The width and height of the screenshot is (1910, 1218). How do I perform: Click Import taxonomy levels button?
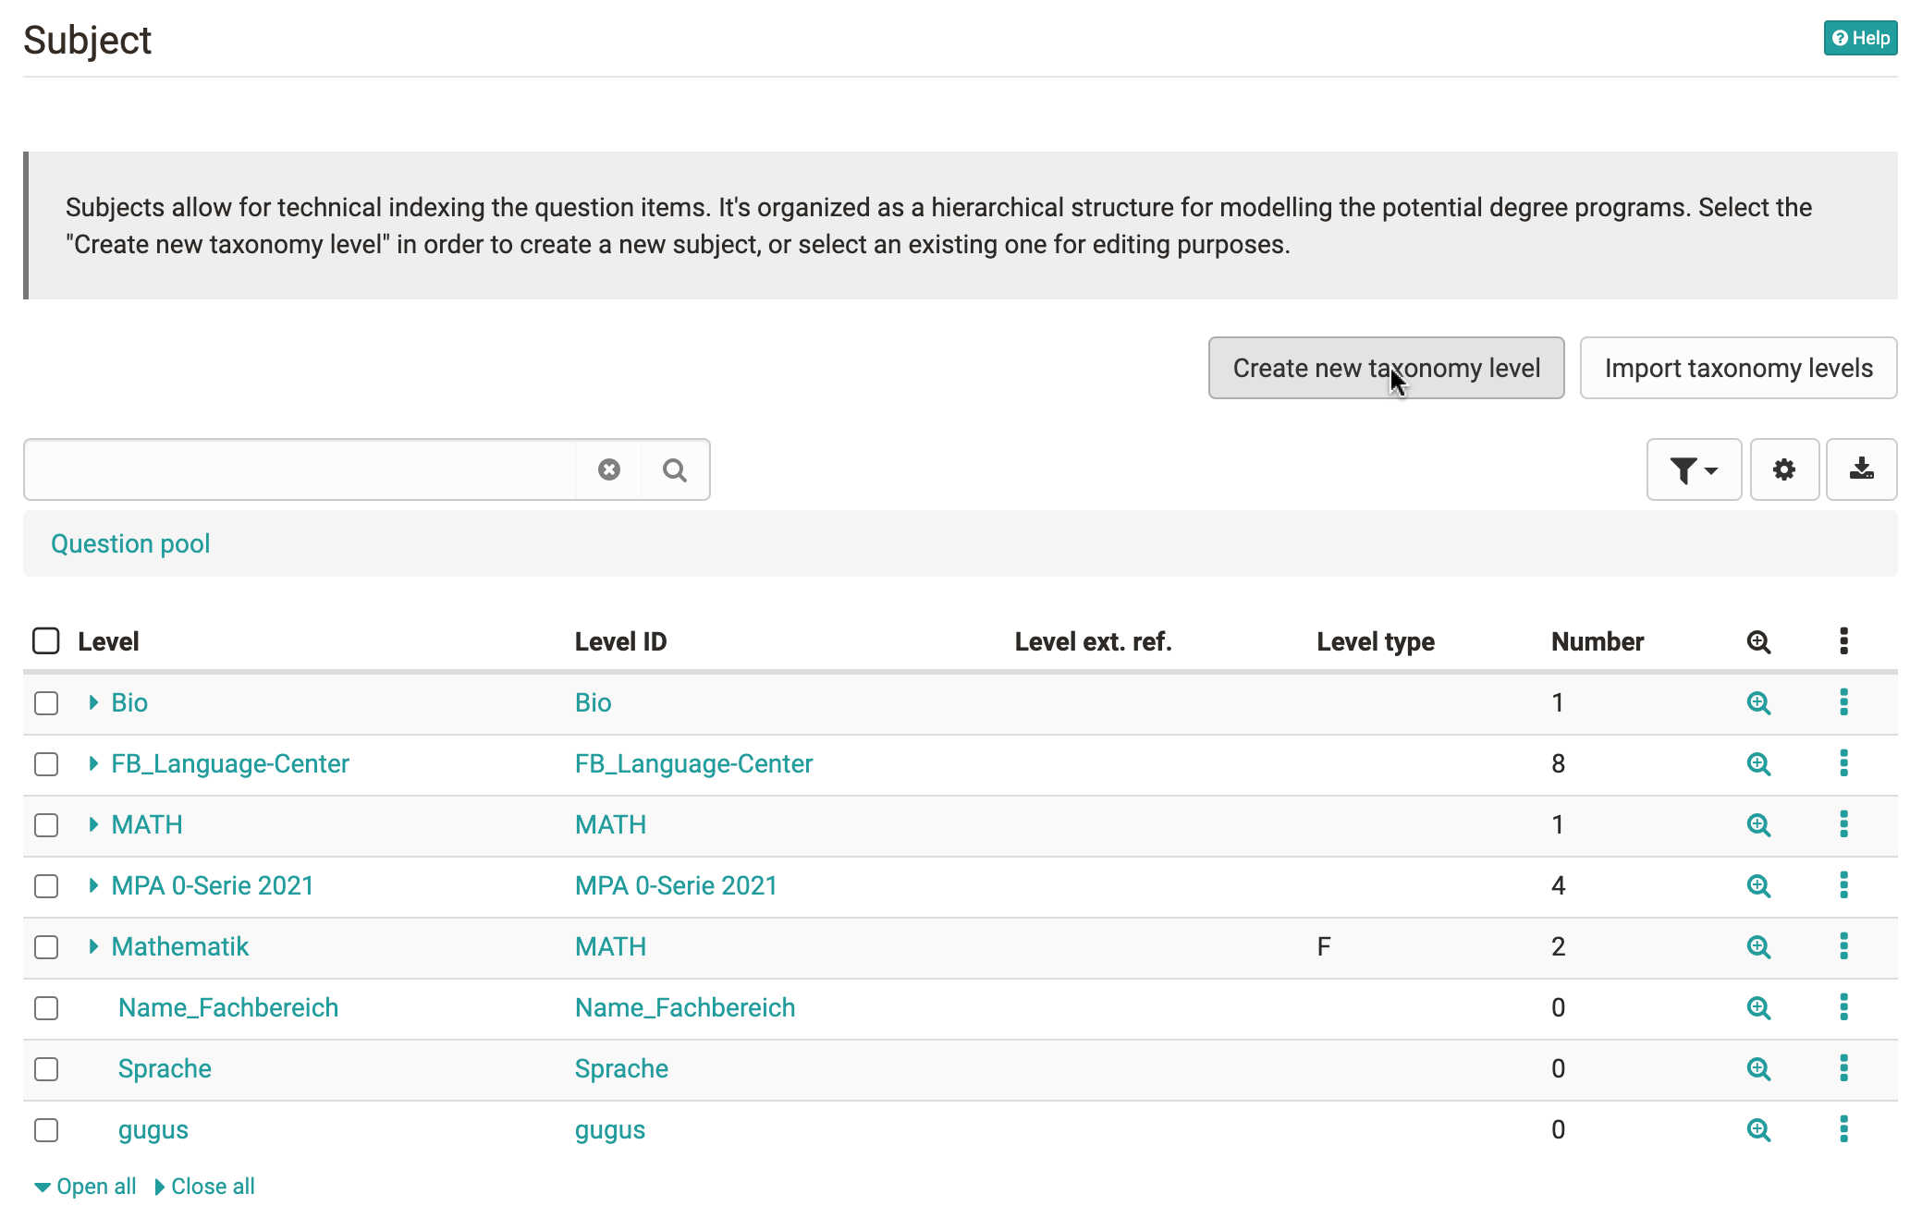tap(1738, 368)
